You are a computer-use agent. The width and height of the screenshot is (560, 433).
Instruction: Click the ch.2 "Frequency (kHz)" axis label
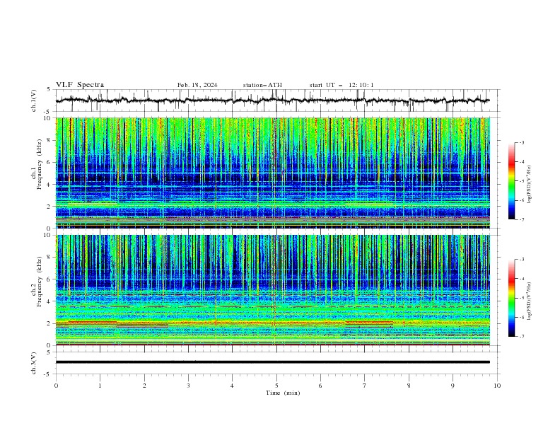(40, 281)
